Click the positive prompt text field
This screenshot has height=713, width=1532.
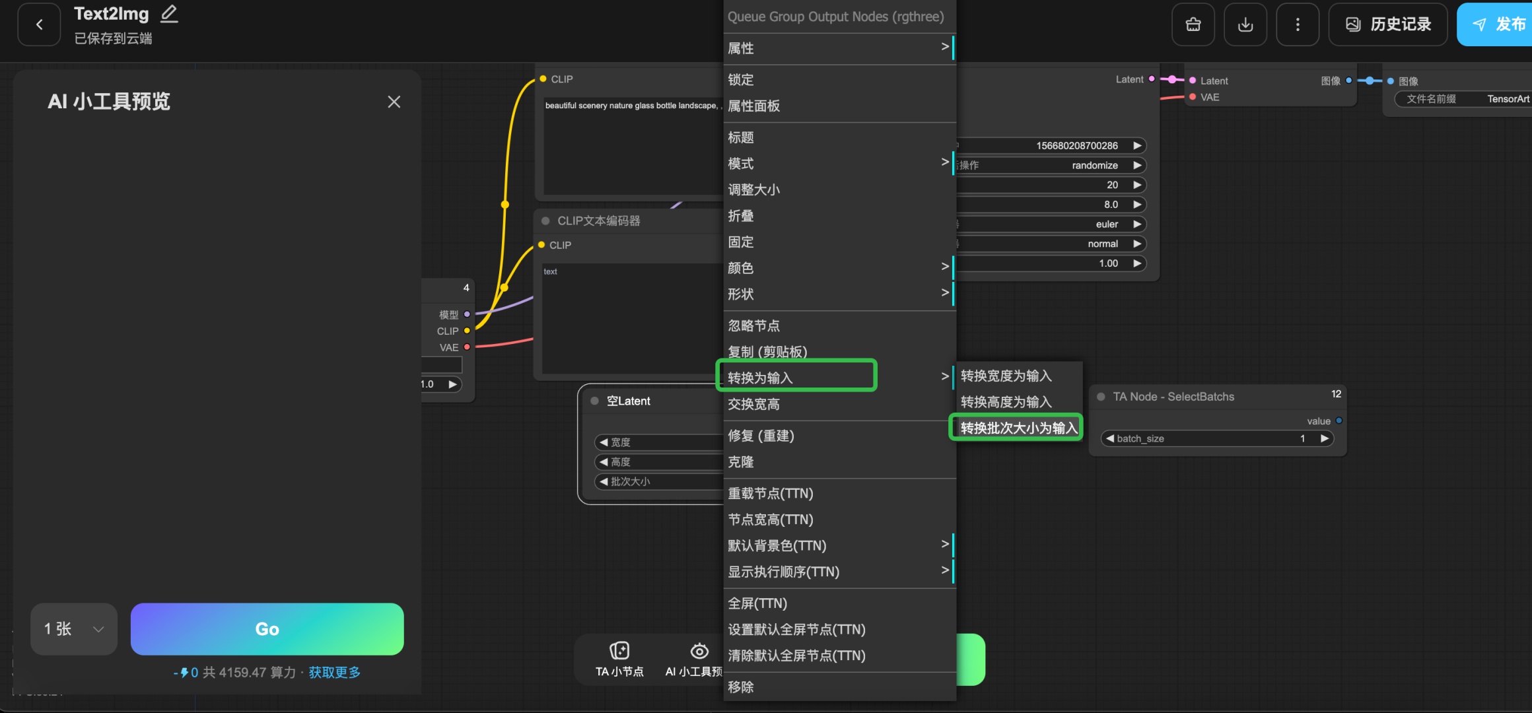click(x=631, y=145)
